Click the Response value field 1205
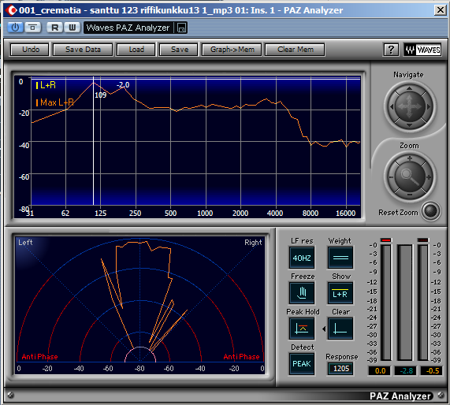This screenshot has height=405, width=450. coord(341,369)
